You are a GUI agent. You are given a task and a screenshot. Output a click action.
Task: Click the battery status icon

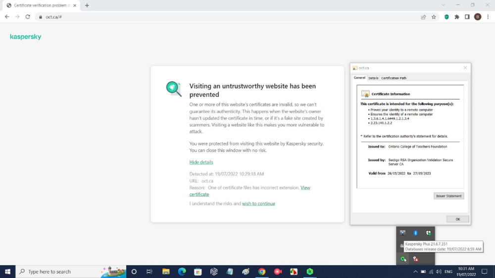pyautogui.click(x=423, y=272)
